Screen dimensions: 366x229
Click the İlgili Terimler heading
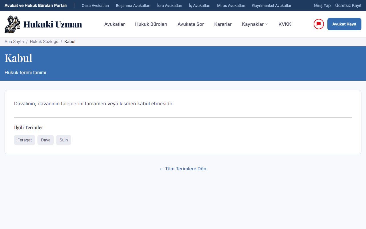[29, 127]
